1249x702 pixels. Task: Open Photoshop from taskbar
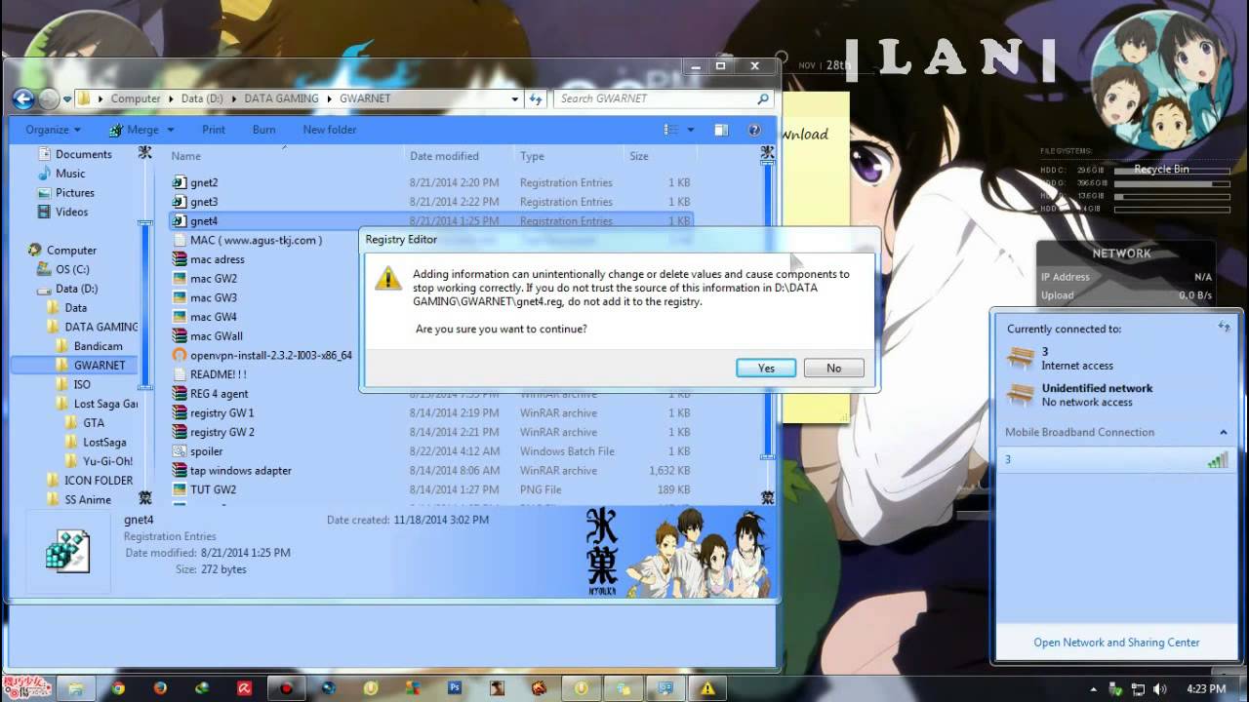point(454,688)
